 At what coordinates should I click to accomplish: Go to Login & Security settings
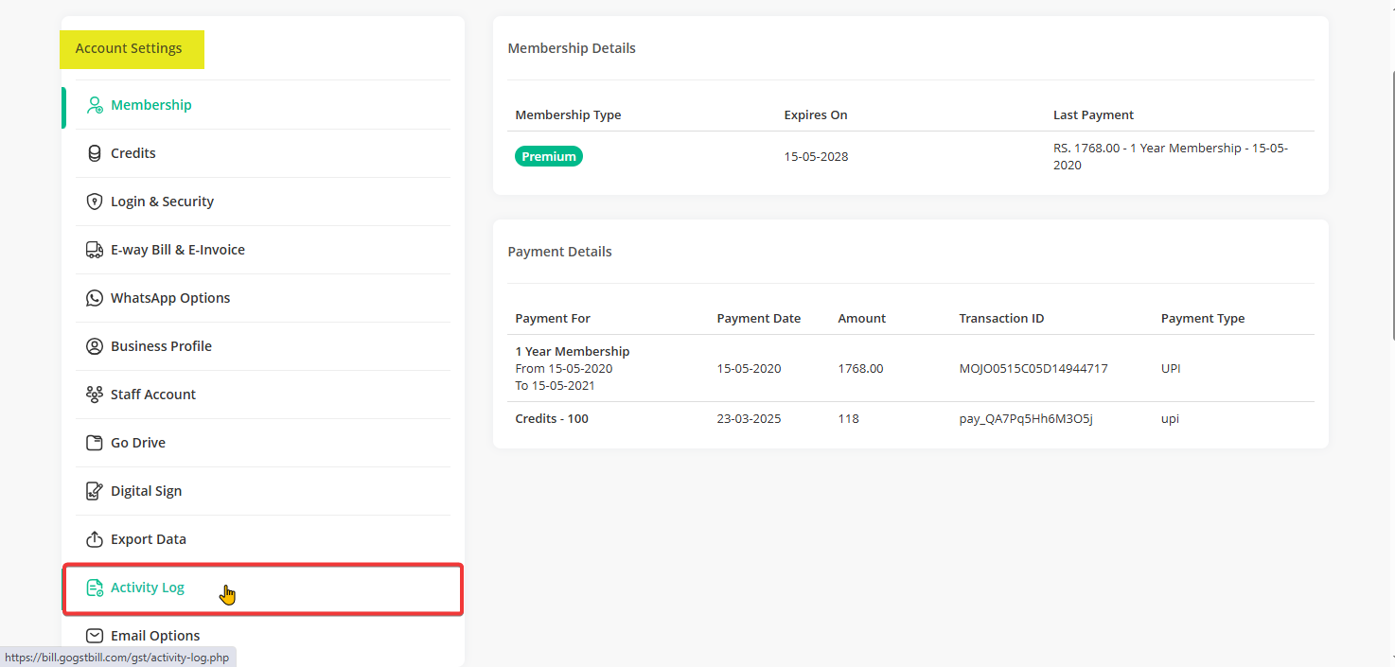pos(162,202)
